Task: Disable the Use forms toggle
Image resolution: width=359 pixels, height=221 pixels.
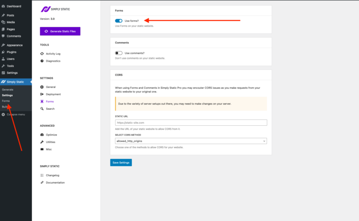Action: (119, 21)
